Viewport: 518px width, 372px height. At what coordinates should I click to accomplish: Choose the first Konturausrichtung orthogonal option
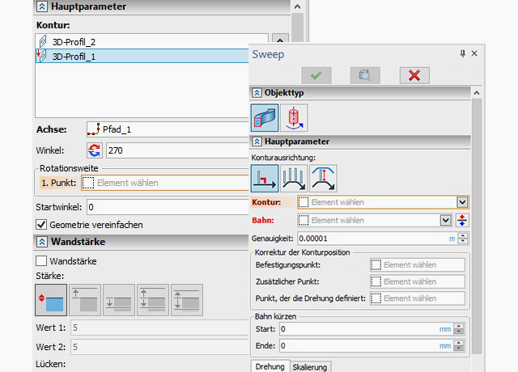[x=265, y=178]
